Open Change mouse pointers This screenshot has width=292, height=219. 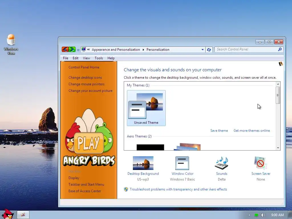tap(86, 84)
